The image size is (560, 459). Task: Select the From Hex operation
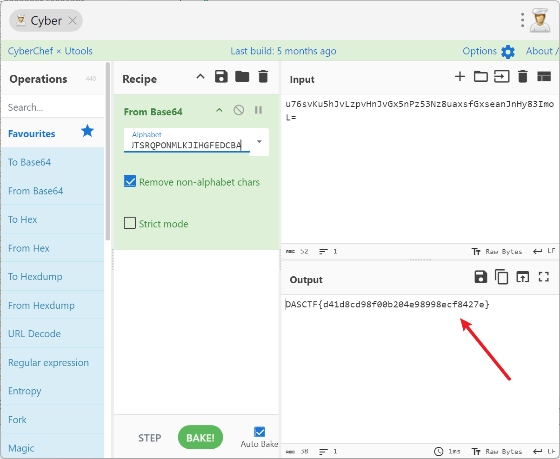coord(53,248)
